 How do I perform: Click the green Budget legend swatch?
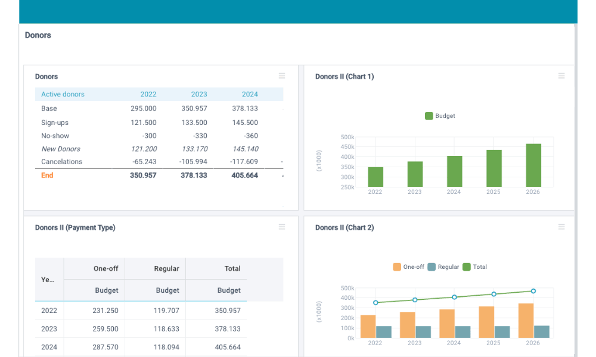coord(429,115)
